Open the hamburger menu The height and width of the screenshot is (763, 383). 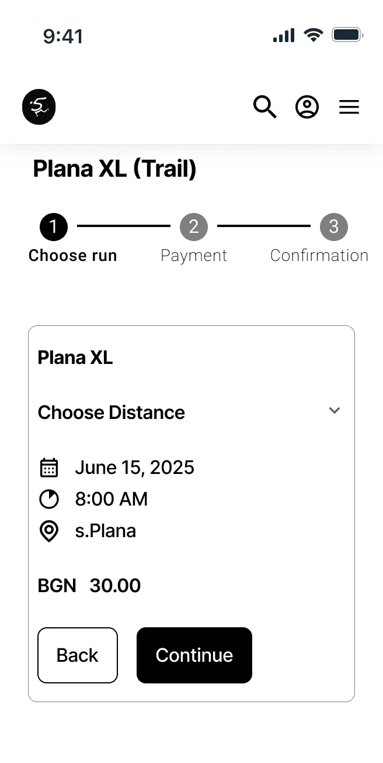[349, 107]
